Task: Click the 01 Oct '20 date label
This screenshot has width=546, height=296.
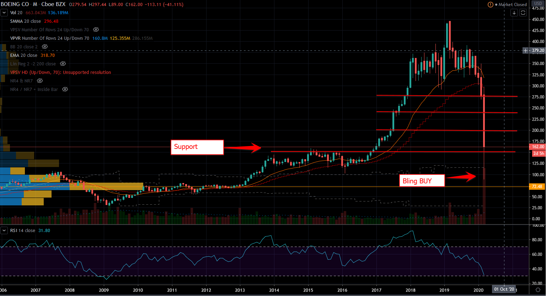Action: pyautogui.click(x=504, y=289)
